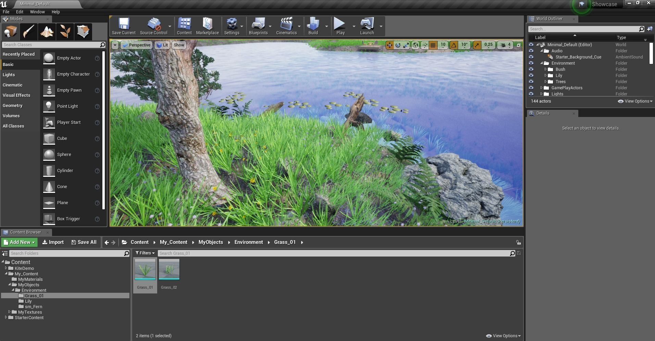
Task: Expand the MyTextures folder in tree
Action: tap(9, 312)
